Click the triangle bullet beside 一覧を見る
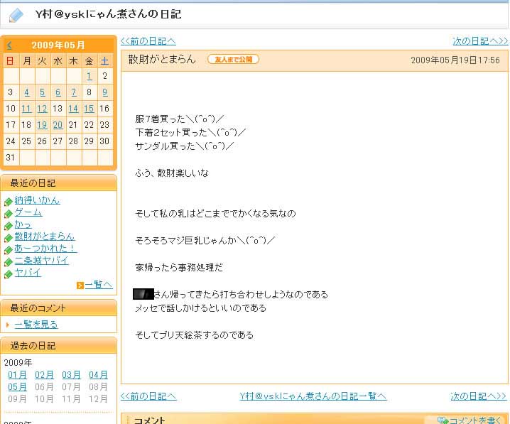The height and width of the screenshot is (424, 510). point(8,325)
